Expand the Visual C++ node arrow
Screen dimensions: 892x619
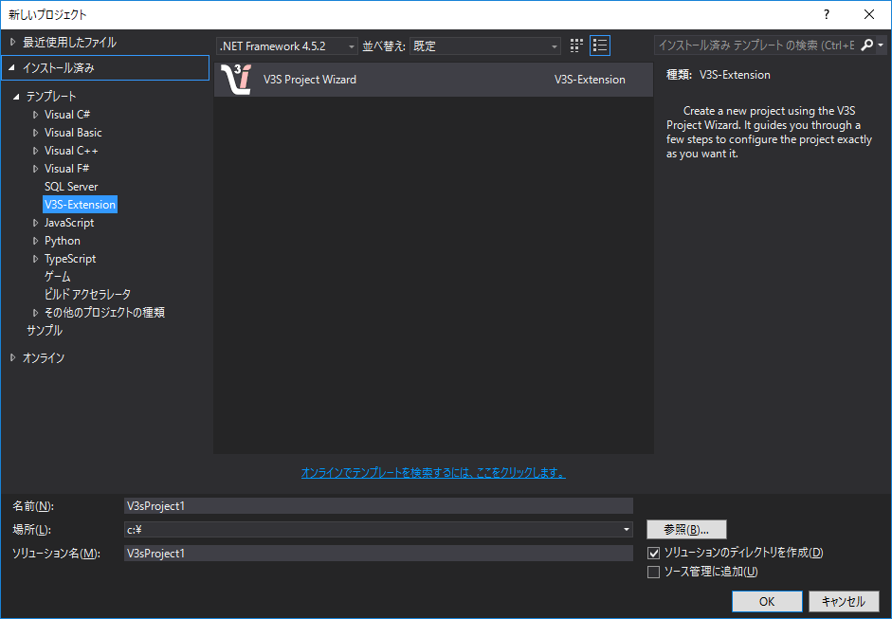[35, 152]
